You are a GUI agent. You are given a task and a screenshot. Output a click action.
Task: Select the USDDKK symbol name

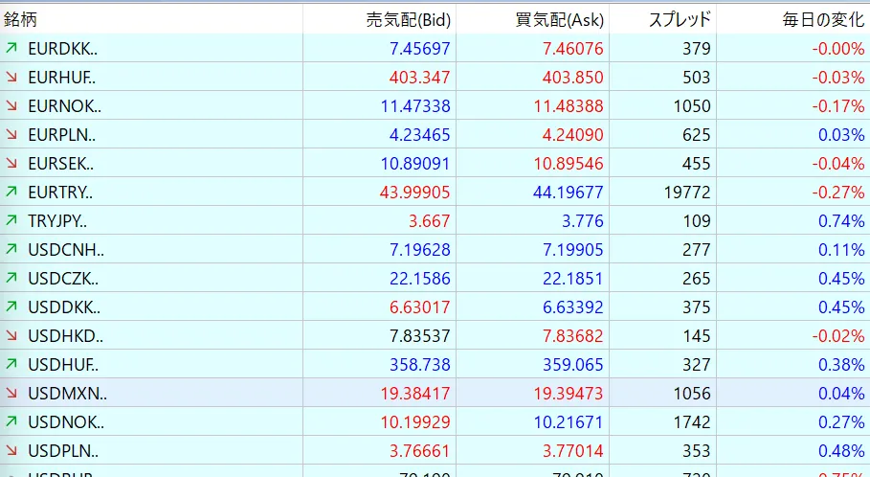64,307
